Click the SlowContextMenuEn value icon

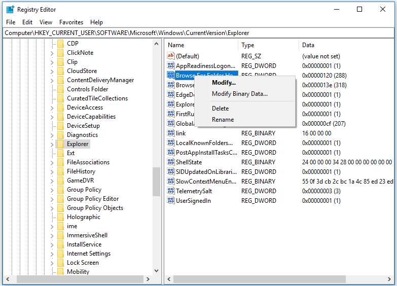point(171,181)
